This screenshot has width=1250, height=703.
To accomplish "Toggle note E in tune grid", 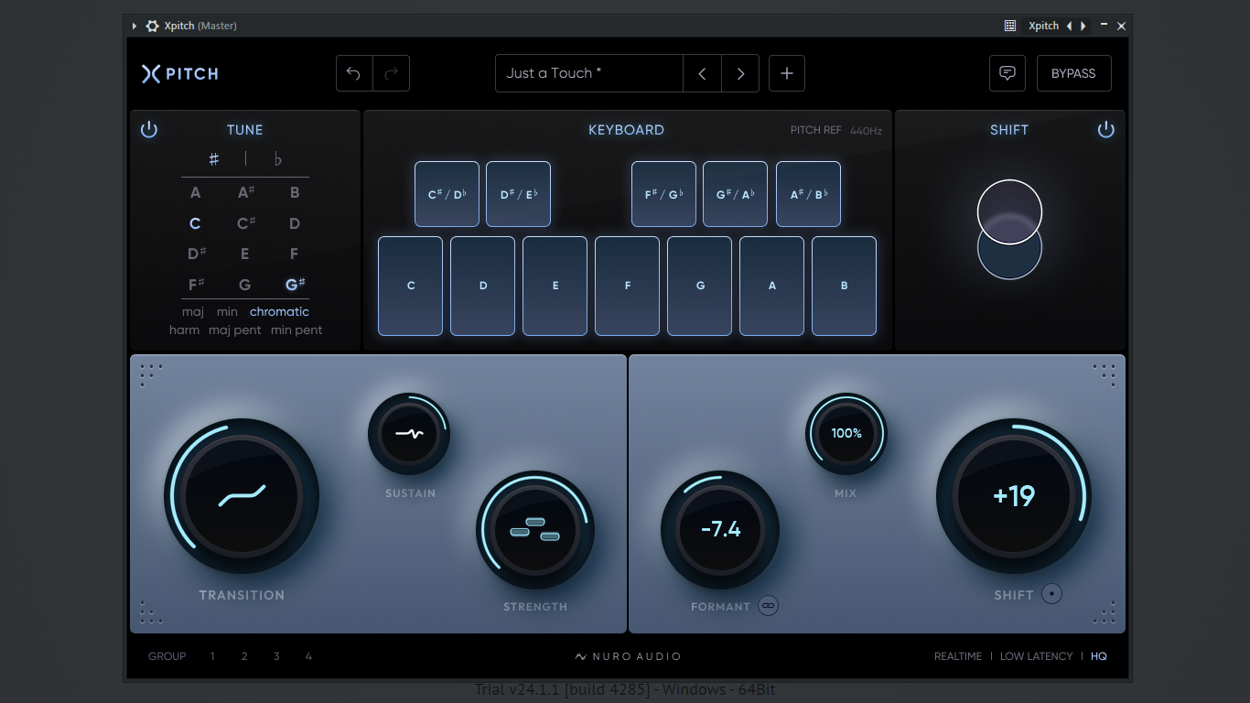I will tap(245, 254).
